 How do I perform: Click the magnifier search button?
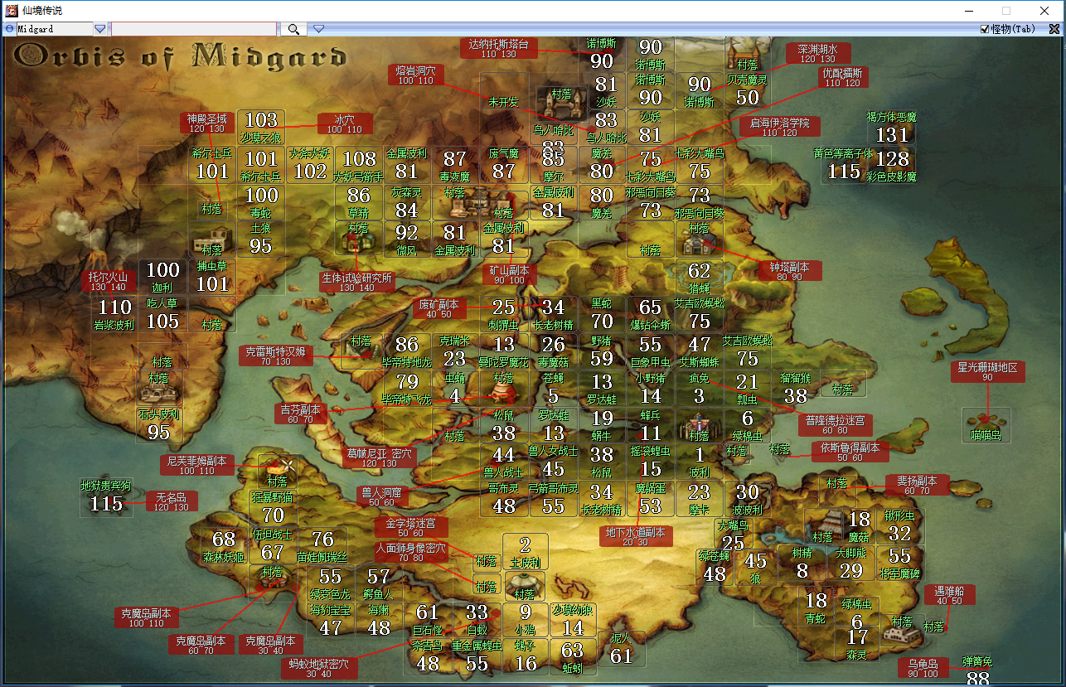[293, 29]
